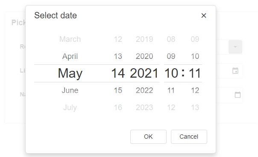Select day 15 in the day wheel
Viewport: 258px width, 157px height.
(x=118, y=90)
